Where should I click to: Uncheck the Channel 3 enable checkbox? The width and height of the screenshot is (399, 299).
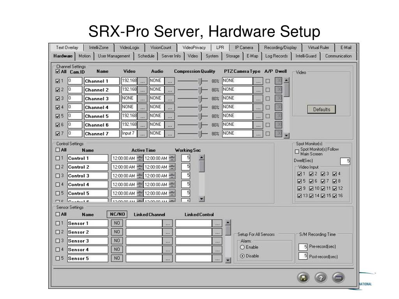pyautogui.click(x=58, y=98)
